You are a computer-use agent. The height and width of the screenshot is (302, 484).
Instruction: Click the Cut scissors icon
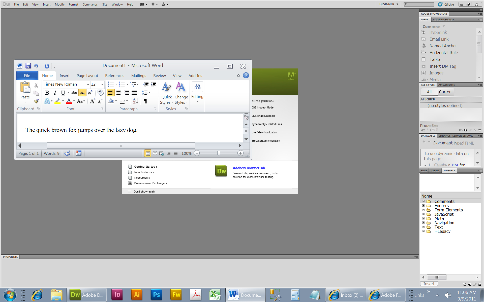36,85
